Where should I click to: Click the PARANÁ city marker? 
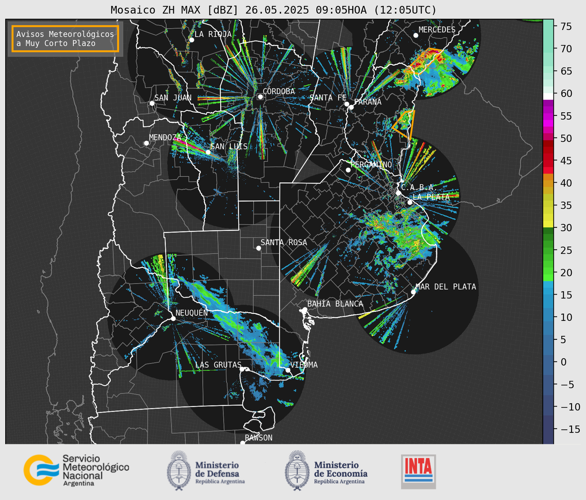coord(351,107)
